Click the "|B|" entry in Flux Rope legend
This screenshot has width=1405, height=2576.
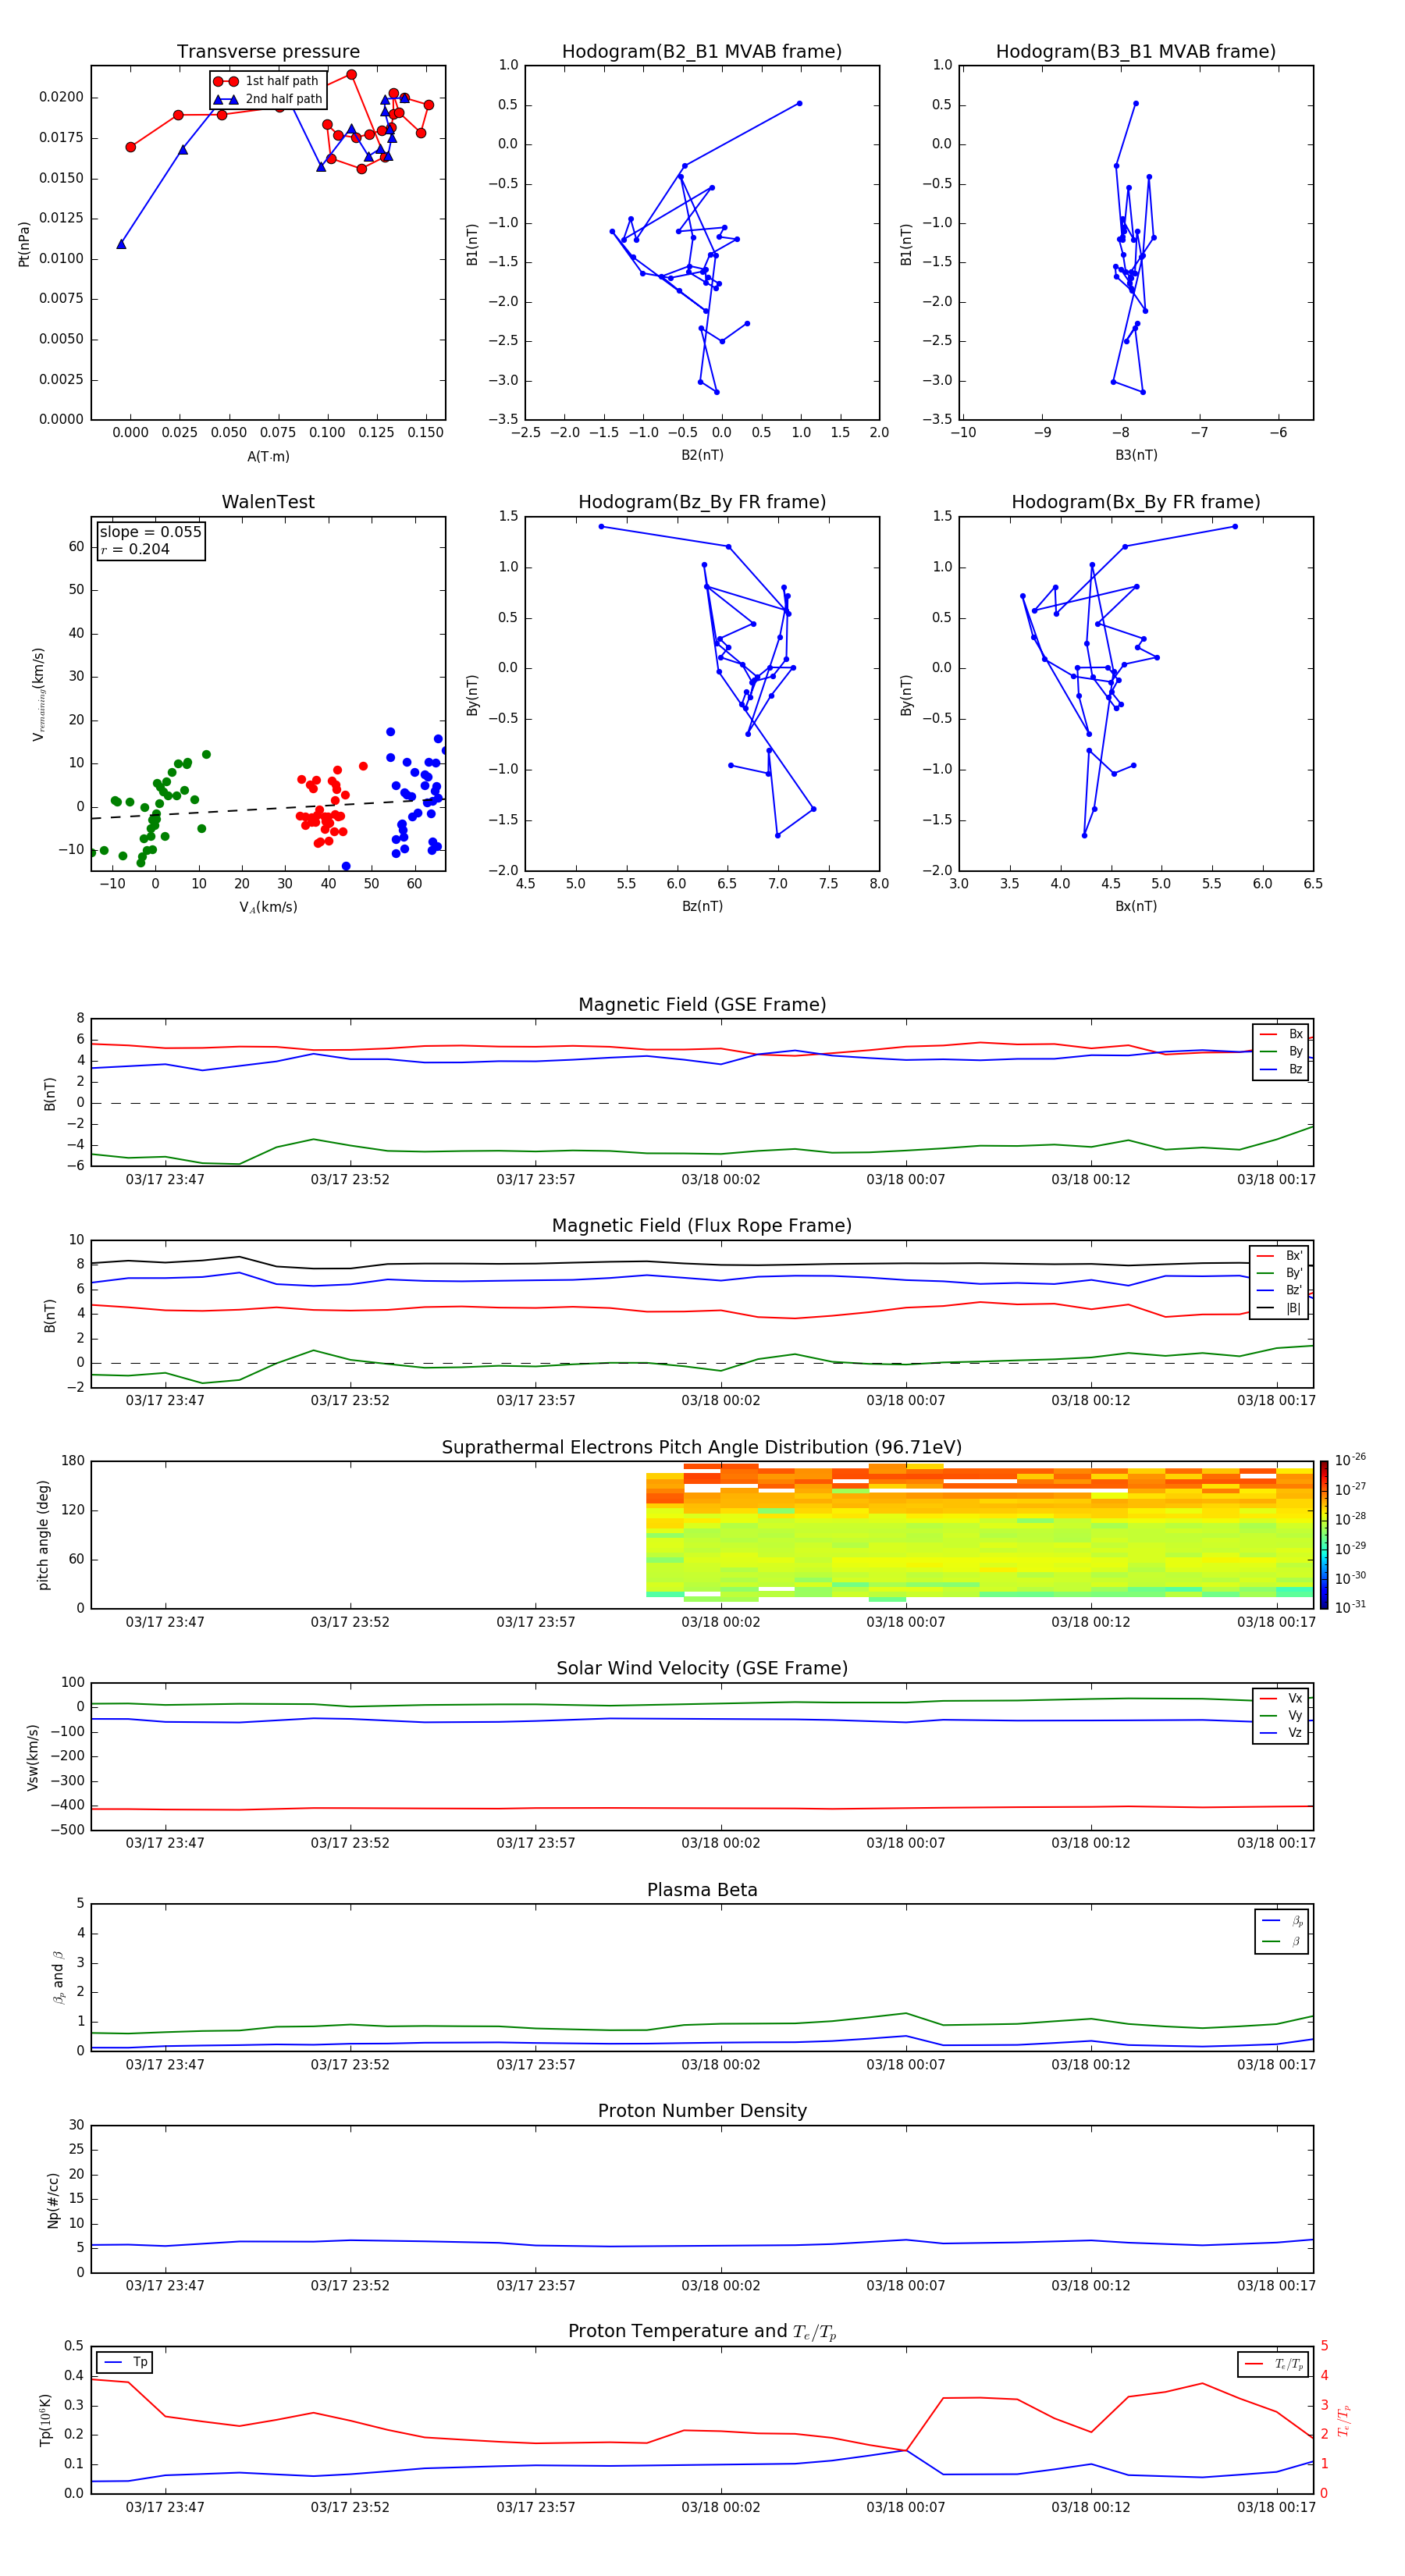coord(1279,1308)
